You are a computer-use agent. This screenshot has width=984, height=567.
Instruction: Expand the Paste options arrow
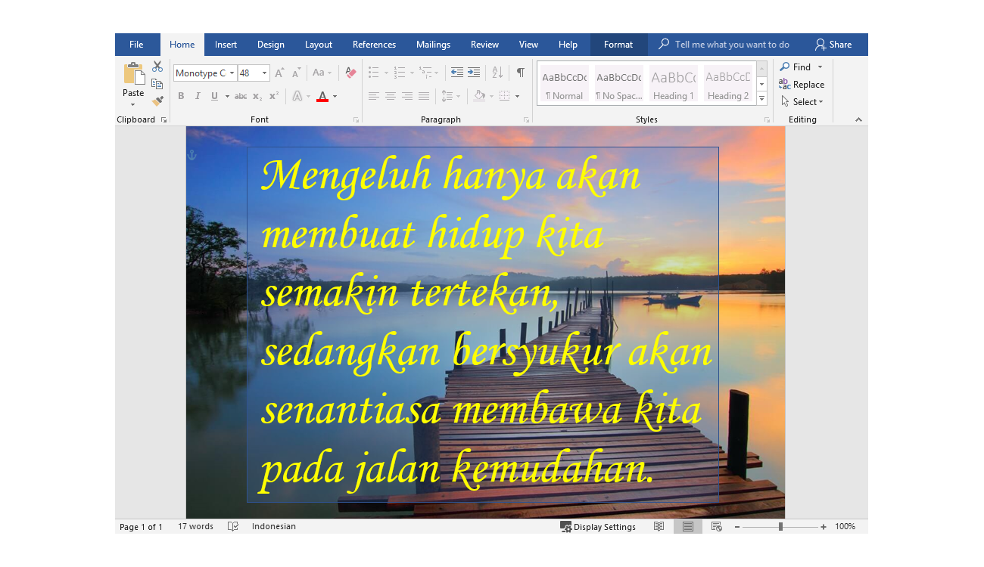[x=133, y=104]
